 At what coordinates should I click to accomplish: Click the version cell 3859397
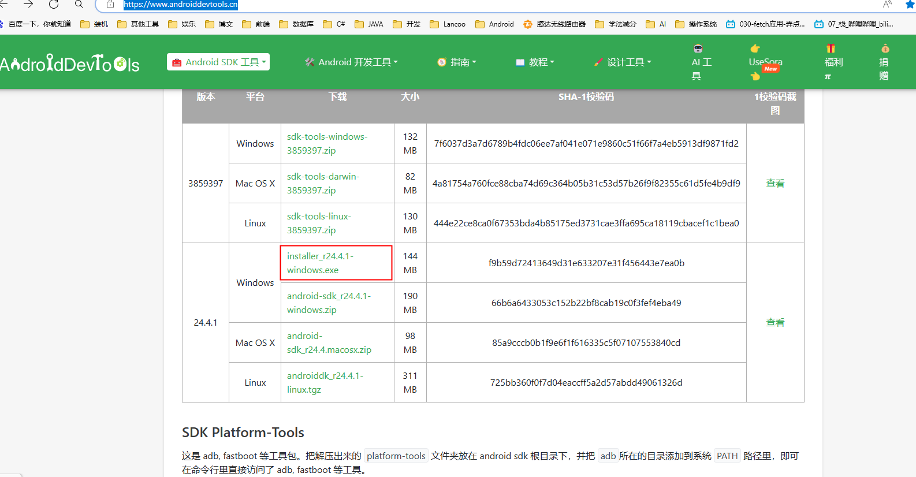(x=206, y=183)
